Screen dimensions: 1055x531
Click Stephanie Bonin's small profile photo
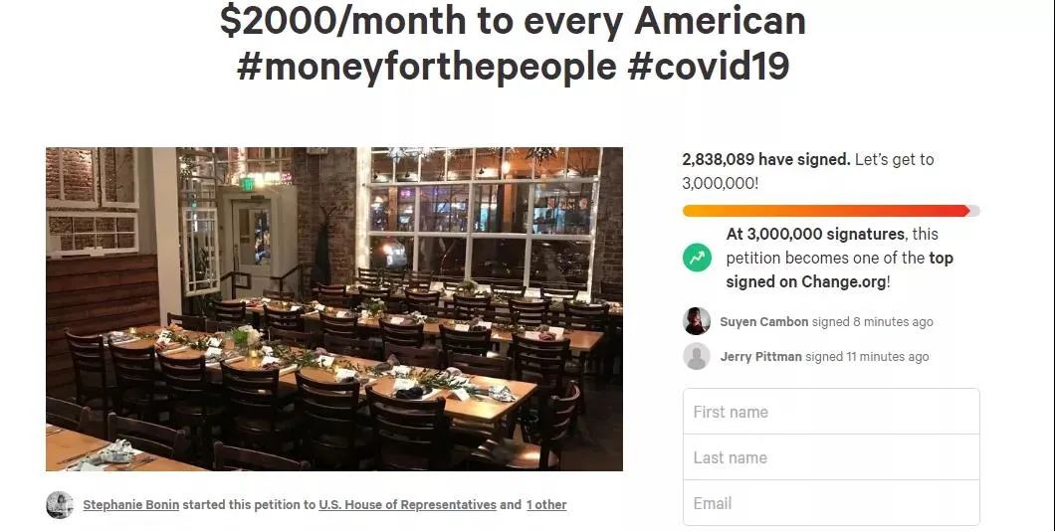pyautogui.click(x=60, y=505)
